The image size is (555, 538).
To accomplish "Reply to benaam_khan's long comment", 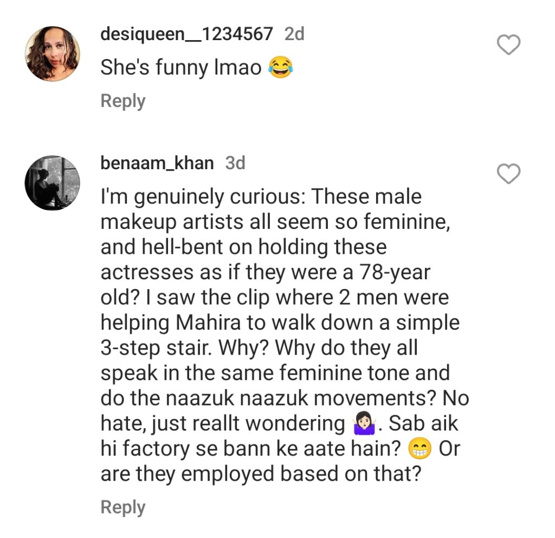I will [x=123, y=507].
